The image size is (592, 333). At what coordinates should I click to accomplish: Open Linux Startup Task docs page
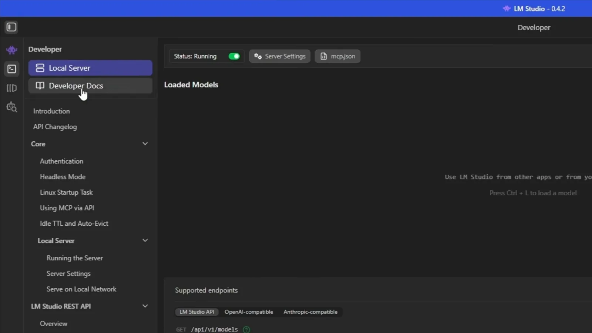click(66, 192)
